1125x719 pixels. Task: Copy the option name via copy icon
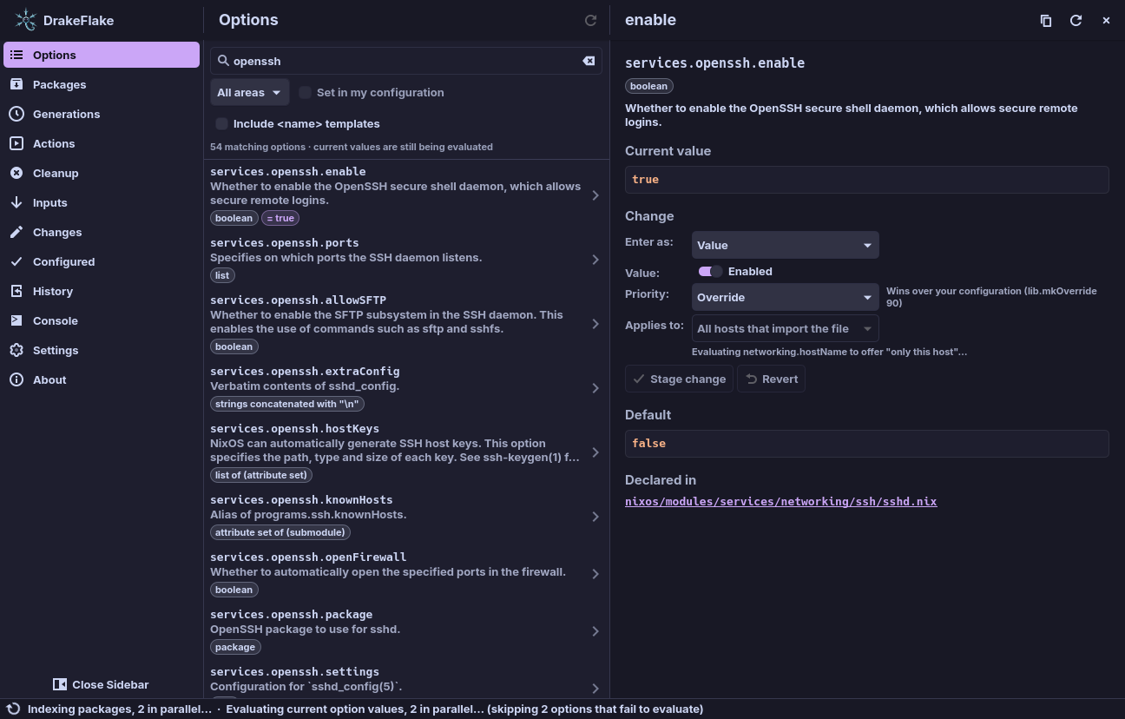click(1046, 20)
